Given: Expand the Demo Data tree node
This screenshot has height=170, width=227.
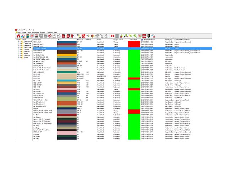Looking at the screenshot, I should coord(18,47).
